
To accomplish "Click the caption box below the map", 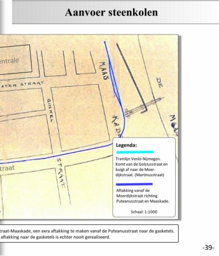I will coord(89,234).
